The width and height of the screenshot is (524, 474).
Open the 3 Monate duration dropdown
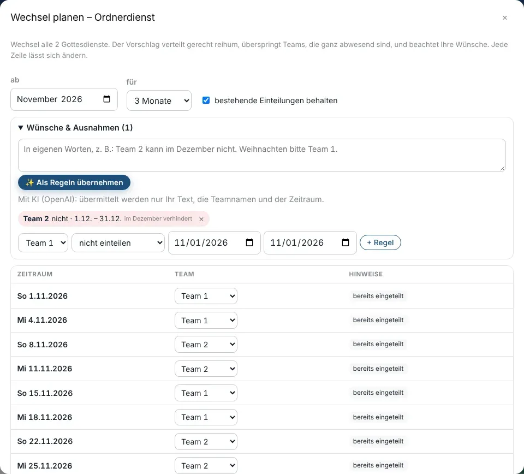[x=159, y=100]
